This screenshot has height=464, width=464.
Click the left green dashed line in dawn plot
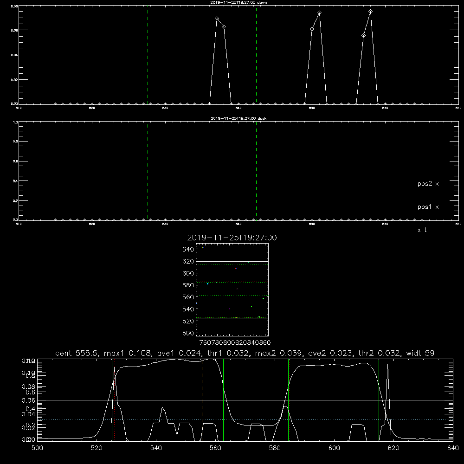[148, 55]
